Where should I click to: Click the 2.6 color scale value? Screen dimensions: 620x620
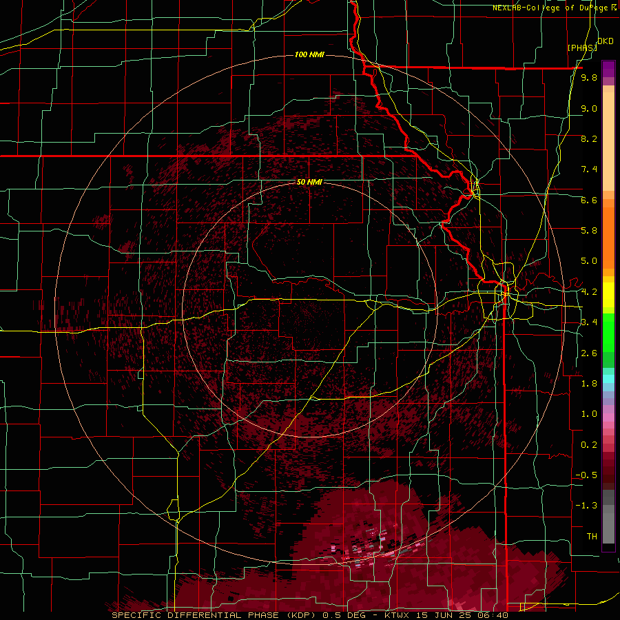tap(589, 353)
